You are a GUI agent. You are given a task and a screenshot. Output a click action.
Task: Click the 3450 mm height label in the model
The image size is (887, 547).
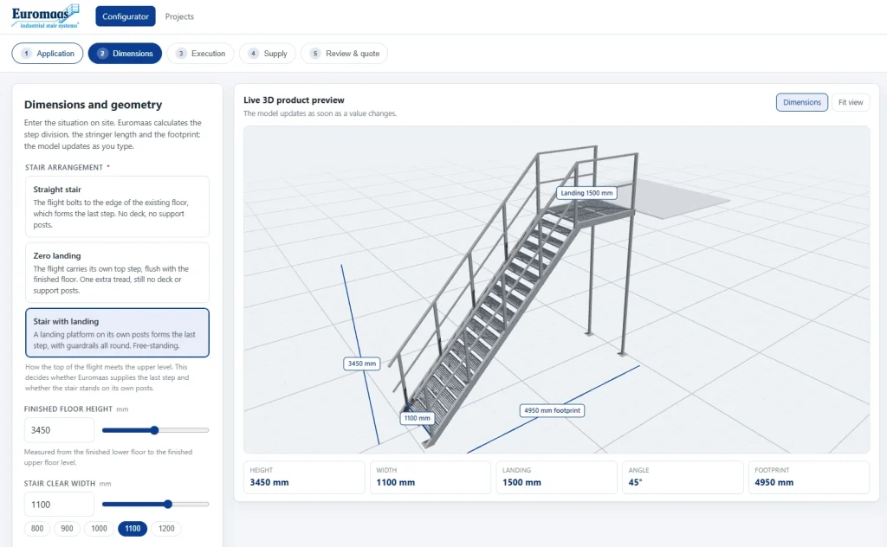[x=362, y=364]
